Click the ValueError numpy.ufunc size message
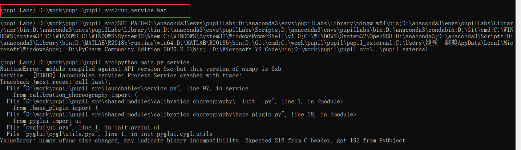This screenshot has height=150, width=521. coord(203,140)
